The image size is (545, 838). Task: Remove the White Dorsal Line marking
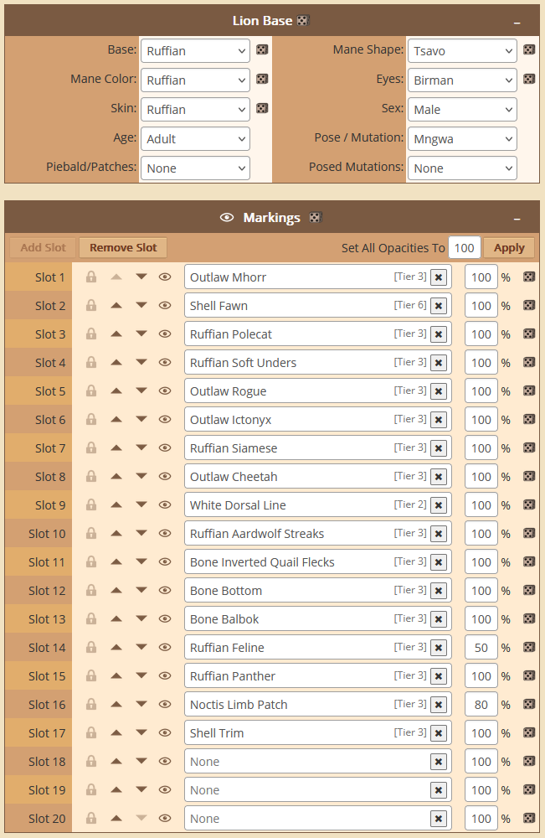439,505
